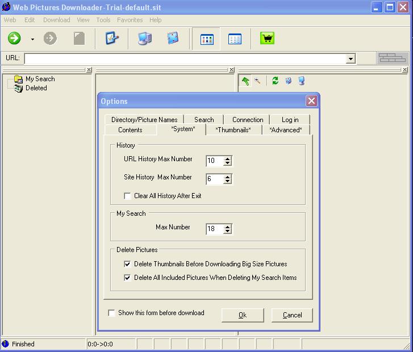Open dropdown arrow next to go button
The height and width of the screenshot is (352, 413).
32,39
